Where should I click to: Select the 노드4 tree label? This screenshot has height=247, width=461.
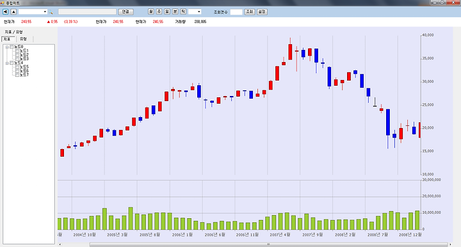coord(19,63)
